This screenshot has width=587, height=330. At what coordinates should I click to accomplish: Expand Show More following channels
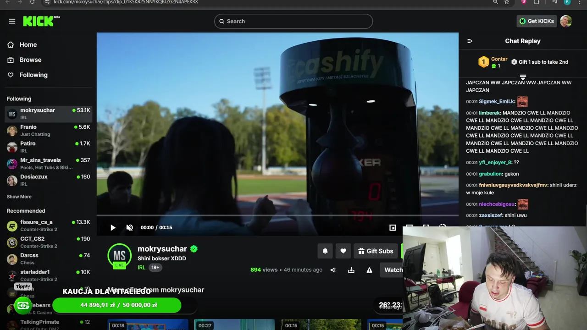point(19,197)
